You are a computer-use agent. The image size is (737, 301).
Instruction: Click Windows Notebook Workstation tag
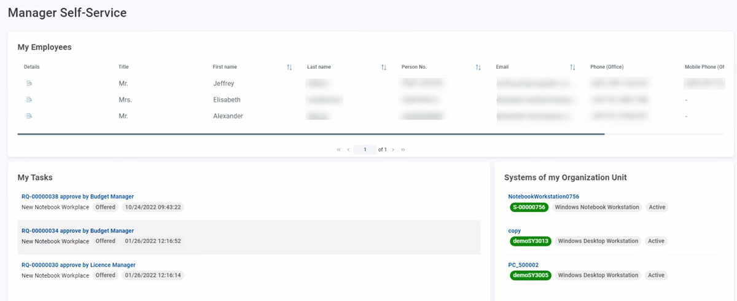pos(597,207)
